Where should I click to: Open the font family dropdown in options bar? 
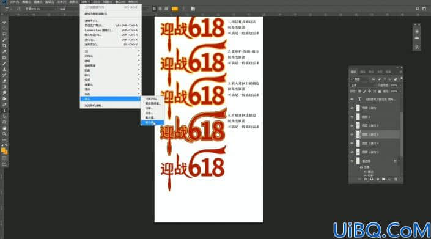point(40,9)
